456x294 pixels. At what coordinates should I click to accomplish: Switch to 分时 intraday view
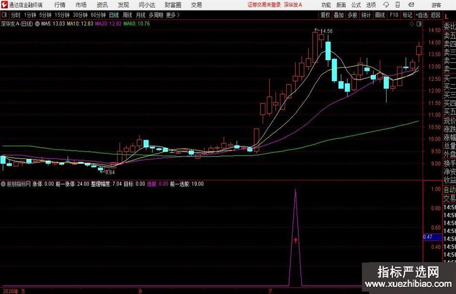(x=15, y=15)
